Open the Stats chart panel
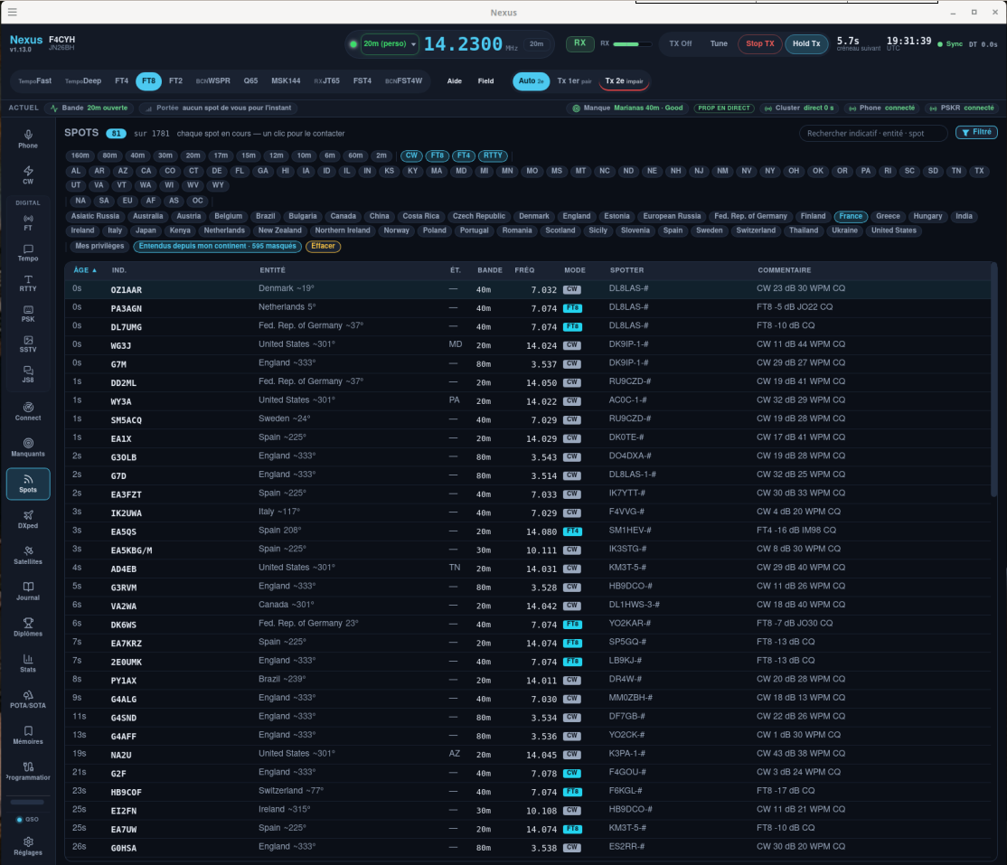This screenshot has width=1007, height=865. click(x=28, y=663)
